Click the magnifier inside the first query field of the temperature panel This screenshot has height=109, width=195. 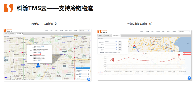click(116, 42)
